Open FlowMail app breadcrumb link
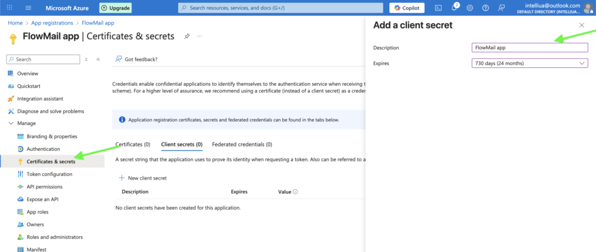Image resolution: width=596 pixels, height=252 pixels. (x=98, y=23)
